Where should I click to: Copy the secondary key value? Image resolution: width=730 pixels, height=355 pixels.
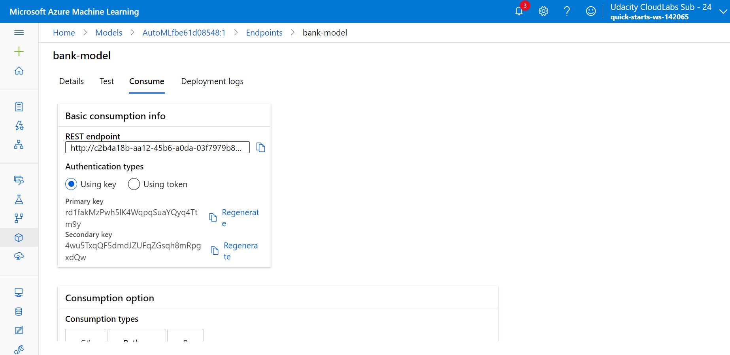coord(215,251)
